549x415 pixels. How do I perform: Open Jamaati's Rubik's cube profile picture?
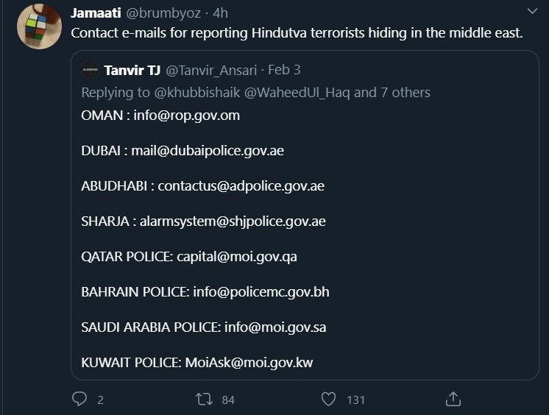coord(39,26)
